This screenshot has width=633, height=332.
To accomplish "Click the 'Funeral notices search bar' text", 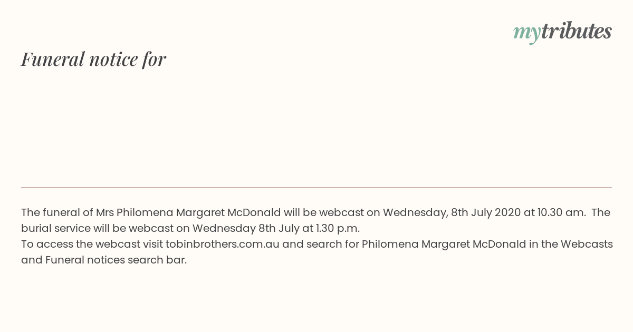I will pyautogui.click(x=116, y=260).
